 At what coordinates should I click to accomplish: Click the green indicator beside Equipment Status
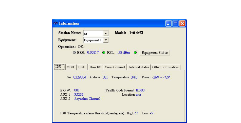(x=135, y=53)
